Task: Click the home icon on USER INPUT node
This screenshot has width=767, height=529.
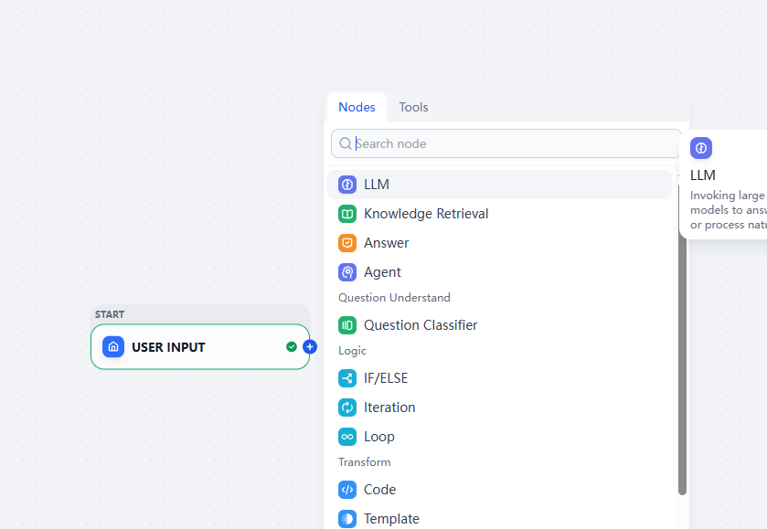Action: (x=113, y=347)
